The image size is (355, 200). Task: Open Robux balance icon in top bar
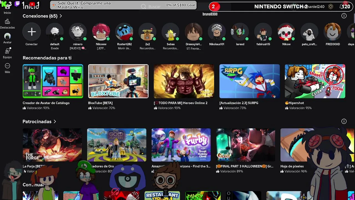point(331,7)
